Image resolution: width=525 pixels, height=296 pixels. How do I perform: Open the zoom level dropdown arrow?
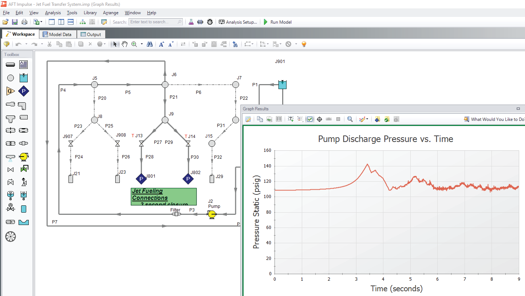(142, 44)
